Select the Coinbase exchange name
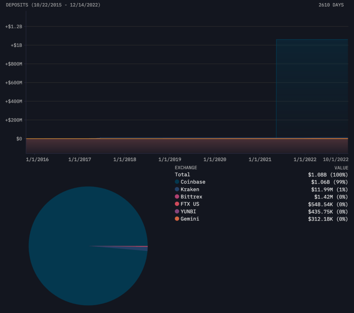The width and height of the screenshot is (354, 313). (x=193, y=182)
